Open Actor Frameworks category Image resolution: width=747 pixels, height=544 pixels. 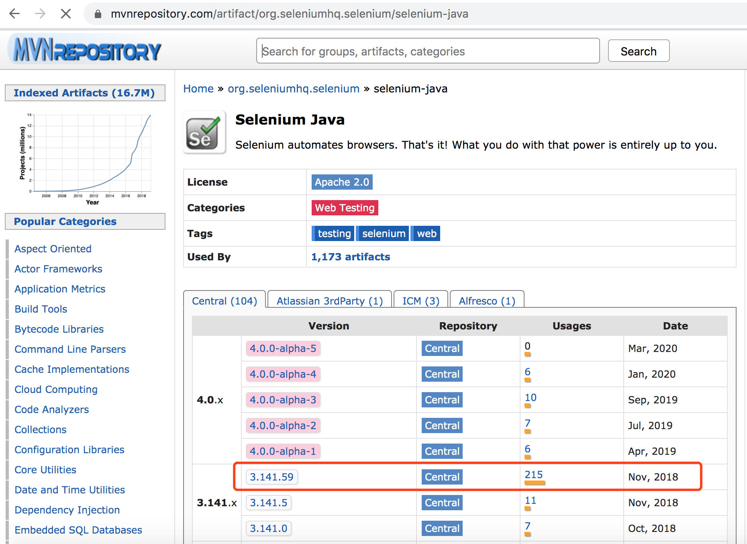coord(58,269)
